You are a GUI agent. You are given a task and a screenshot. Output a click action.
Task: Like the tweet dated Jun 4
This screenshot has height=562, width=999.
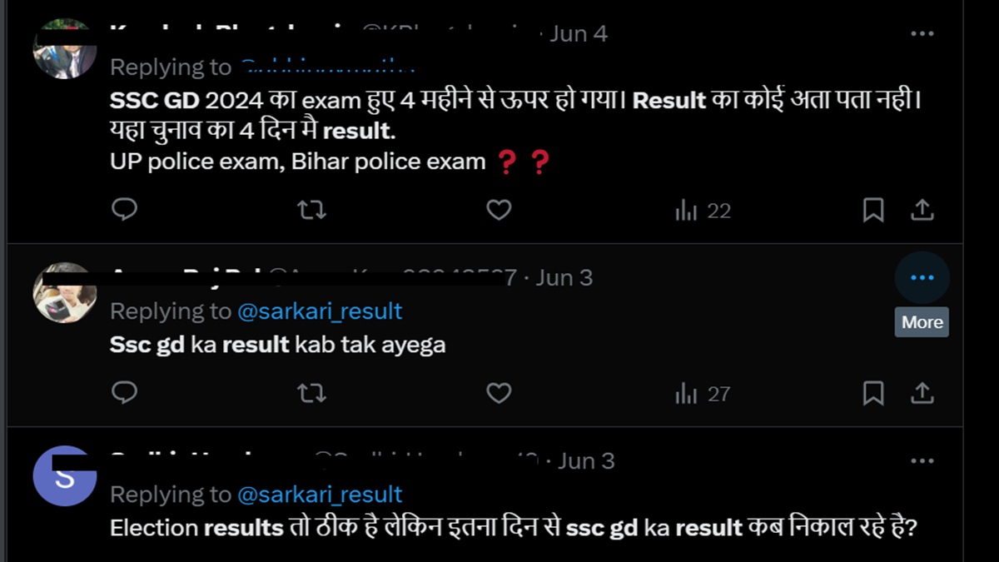pyautogui.click(x=499, y=210)
